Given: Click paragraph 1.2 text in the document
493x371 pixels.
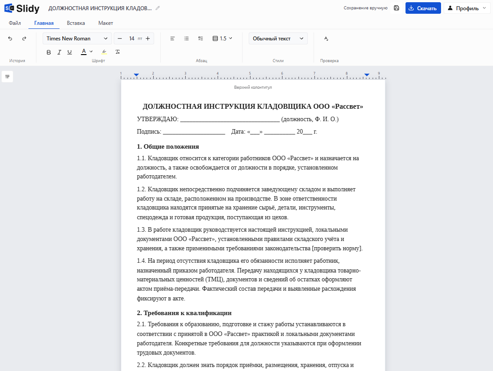Looking at the screenshot, I should (x=246, y=203).
